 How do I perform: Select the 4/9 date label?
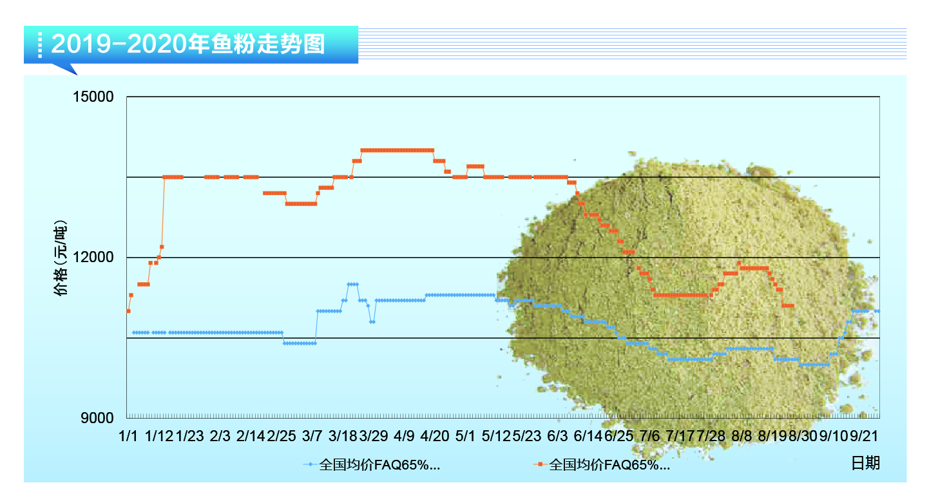coord(404,436)
